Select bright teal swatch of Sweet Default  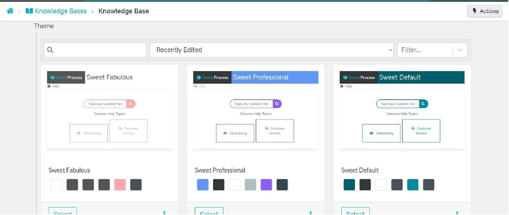(x=413, y=185)
